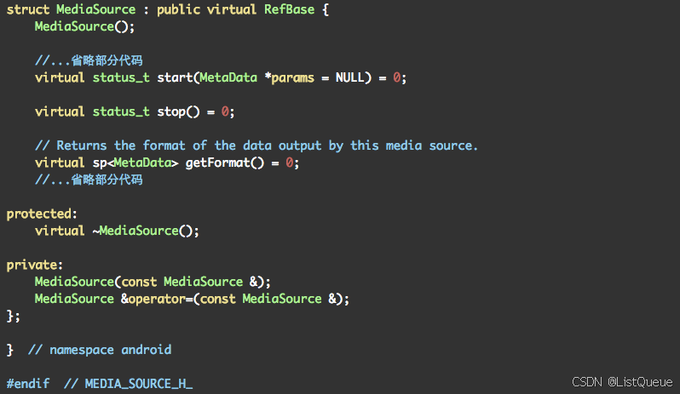Click the start function name

[175, 77]
